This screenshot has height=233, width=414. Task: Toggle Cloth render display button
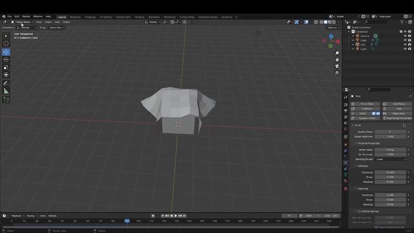(378, 113)
